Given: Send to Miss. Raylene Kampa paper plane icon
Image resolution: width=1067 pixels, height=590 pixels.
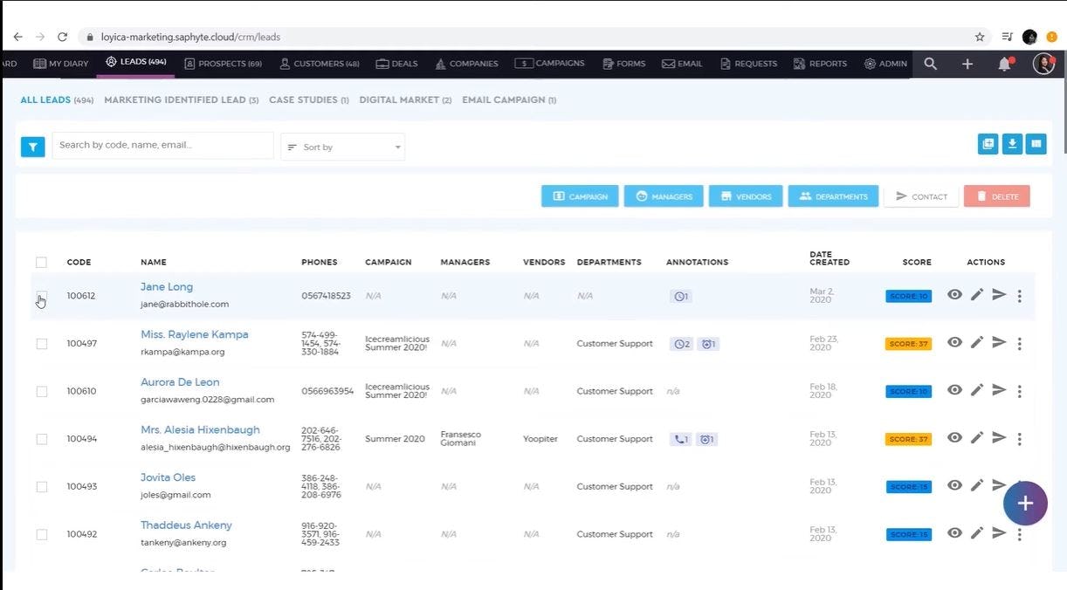Looking at the screenshot, I should pos(999,343).
